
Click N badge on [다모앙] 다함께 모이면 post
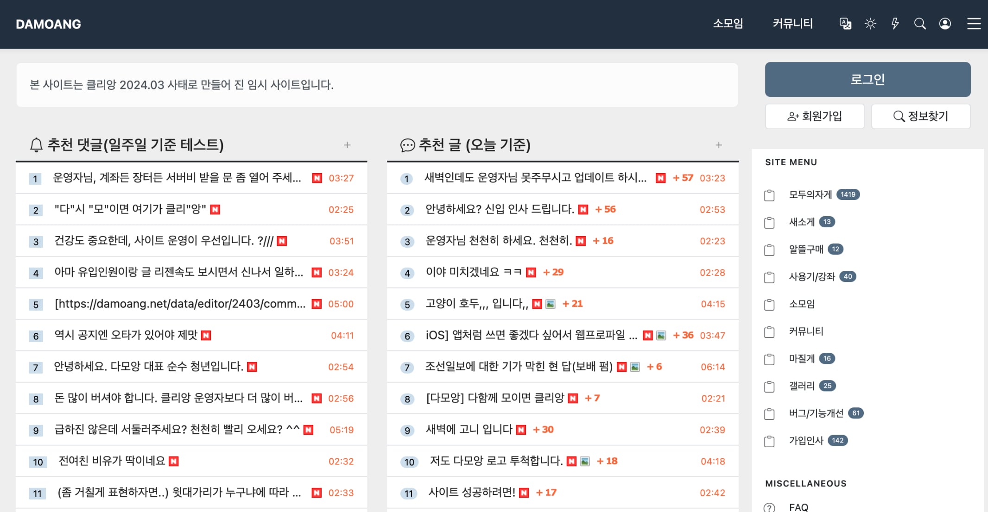pos(573,399)
